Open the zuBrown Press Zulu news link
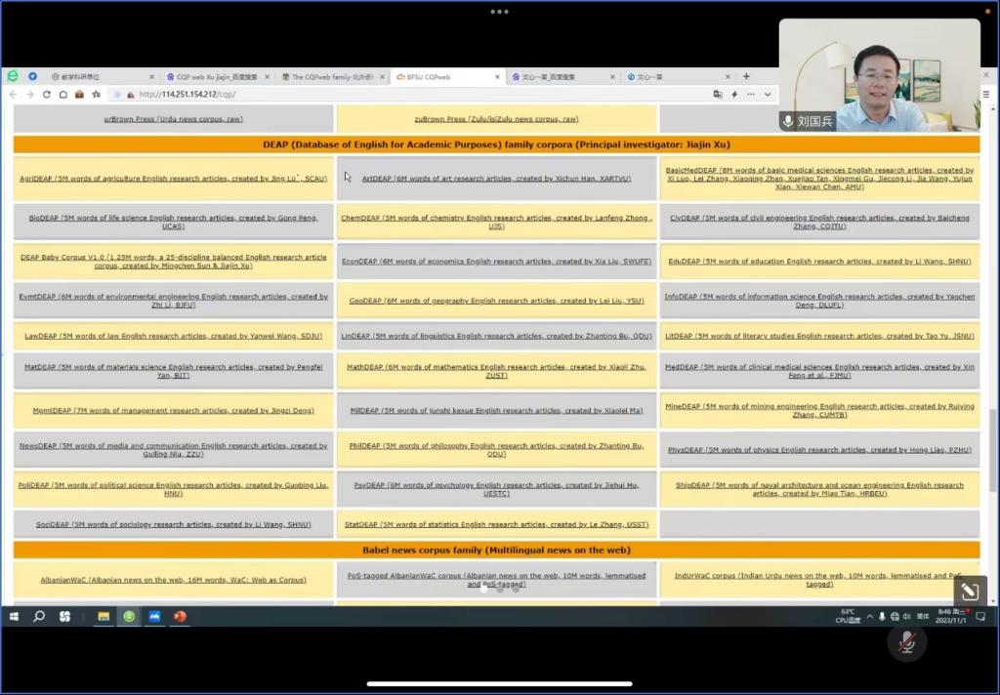 496,118
